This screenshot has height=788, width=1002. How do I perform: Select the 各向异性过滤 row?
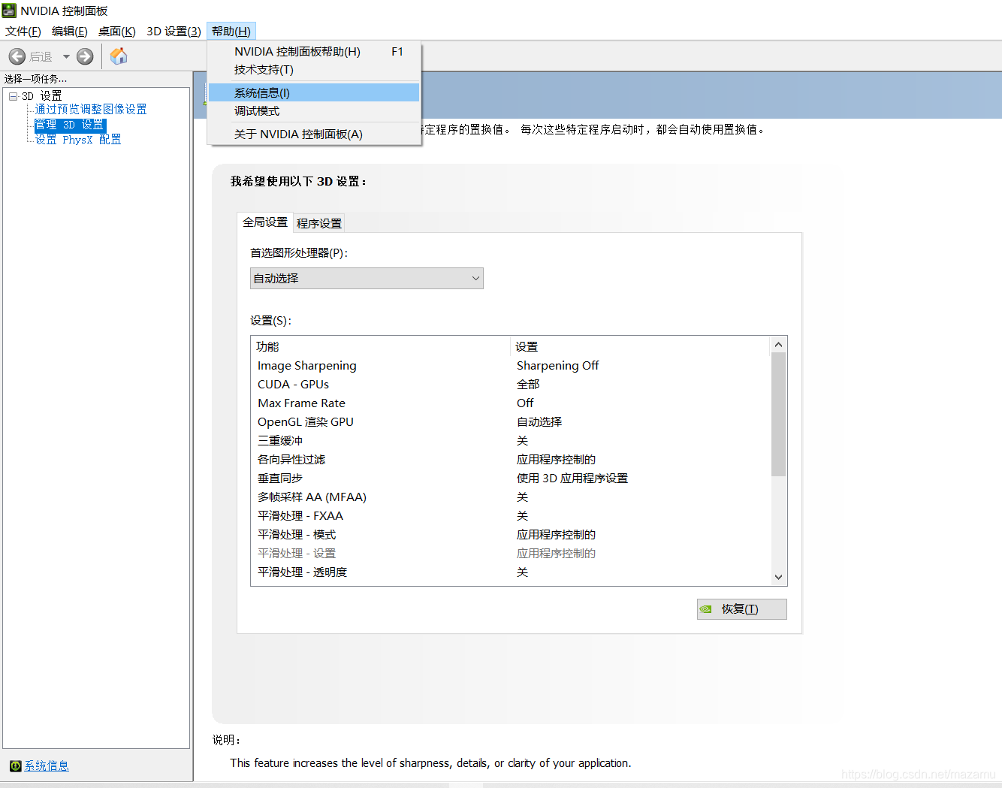coord(511,460)
